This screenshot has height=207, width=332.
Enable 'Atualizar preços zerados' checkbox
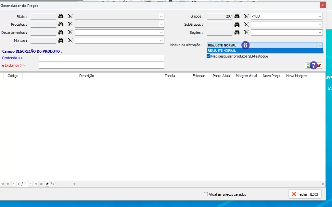click(206, 194)
